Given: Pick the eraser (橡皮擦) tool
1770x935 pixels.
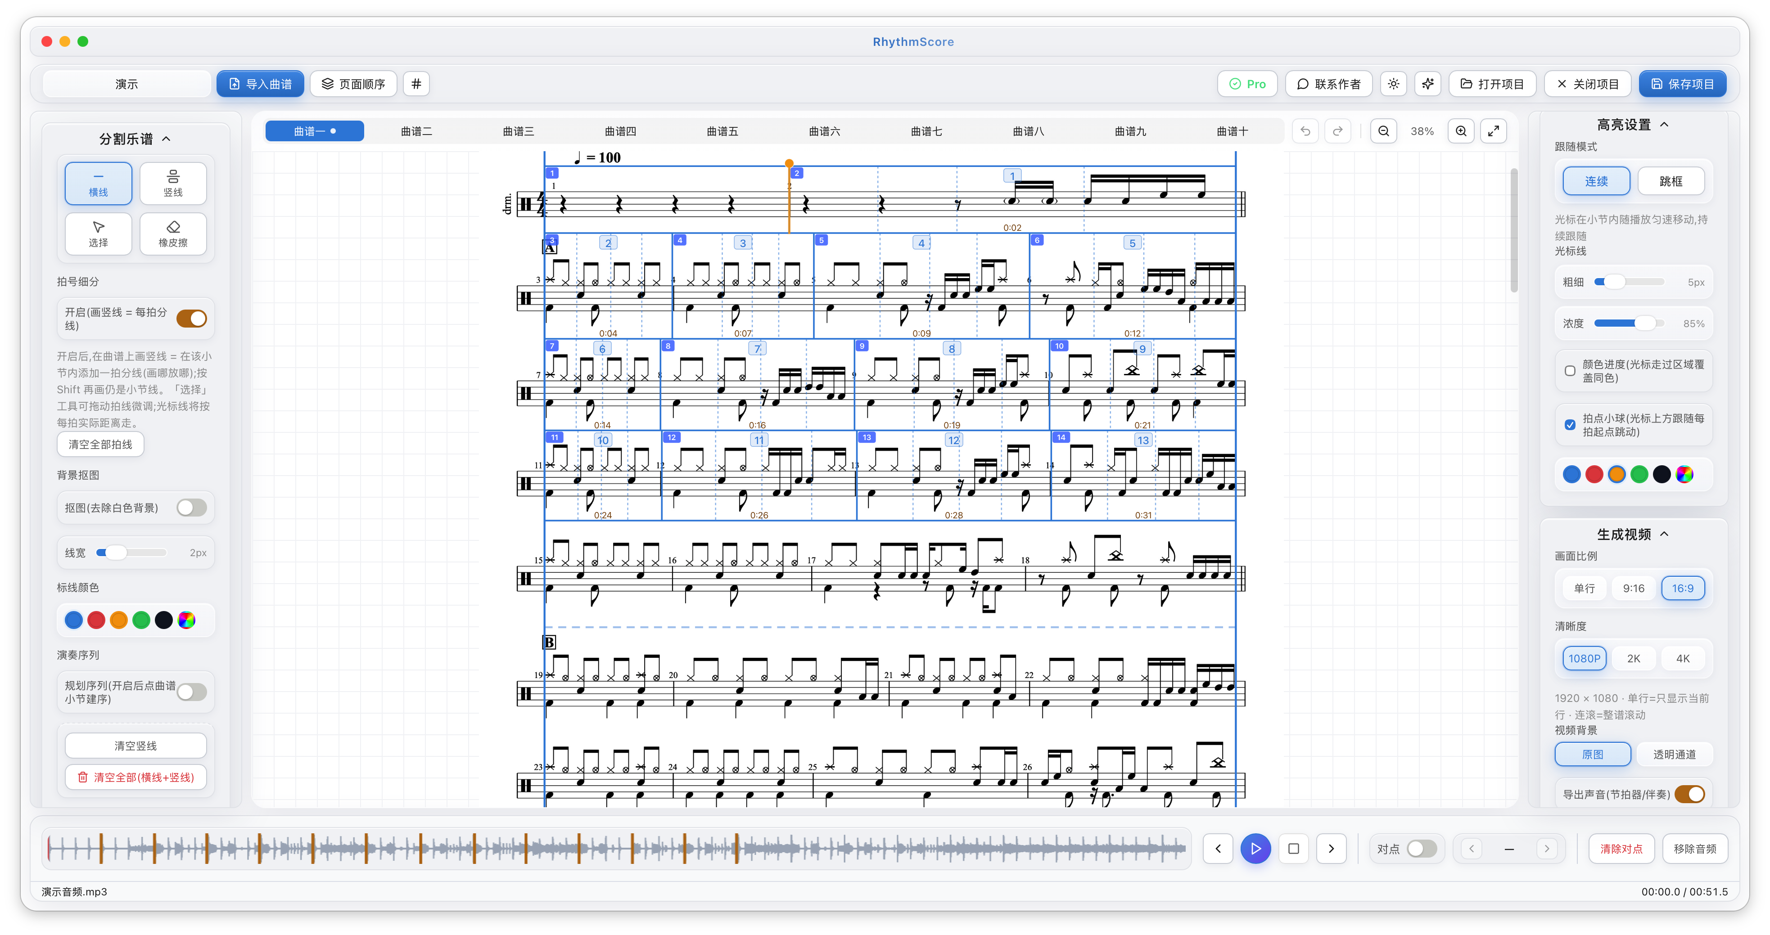Looking at the screenshot, I should [173, 234].
